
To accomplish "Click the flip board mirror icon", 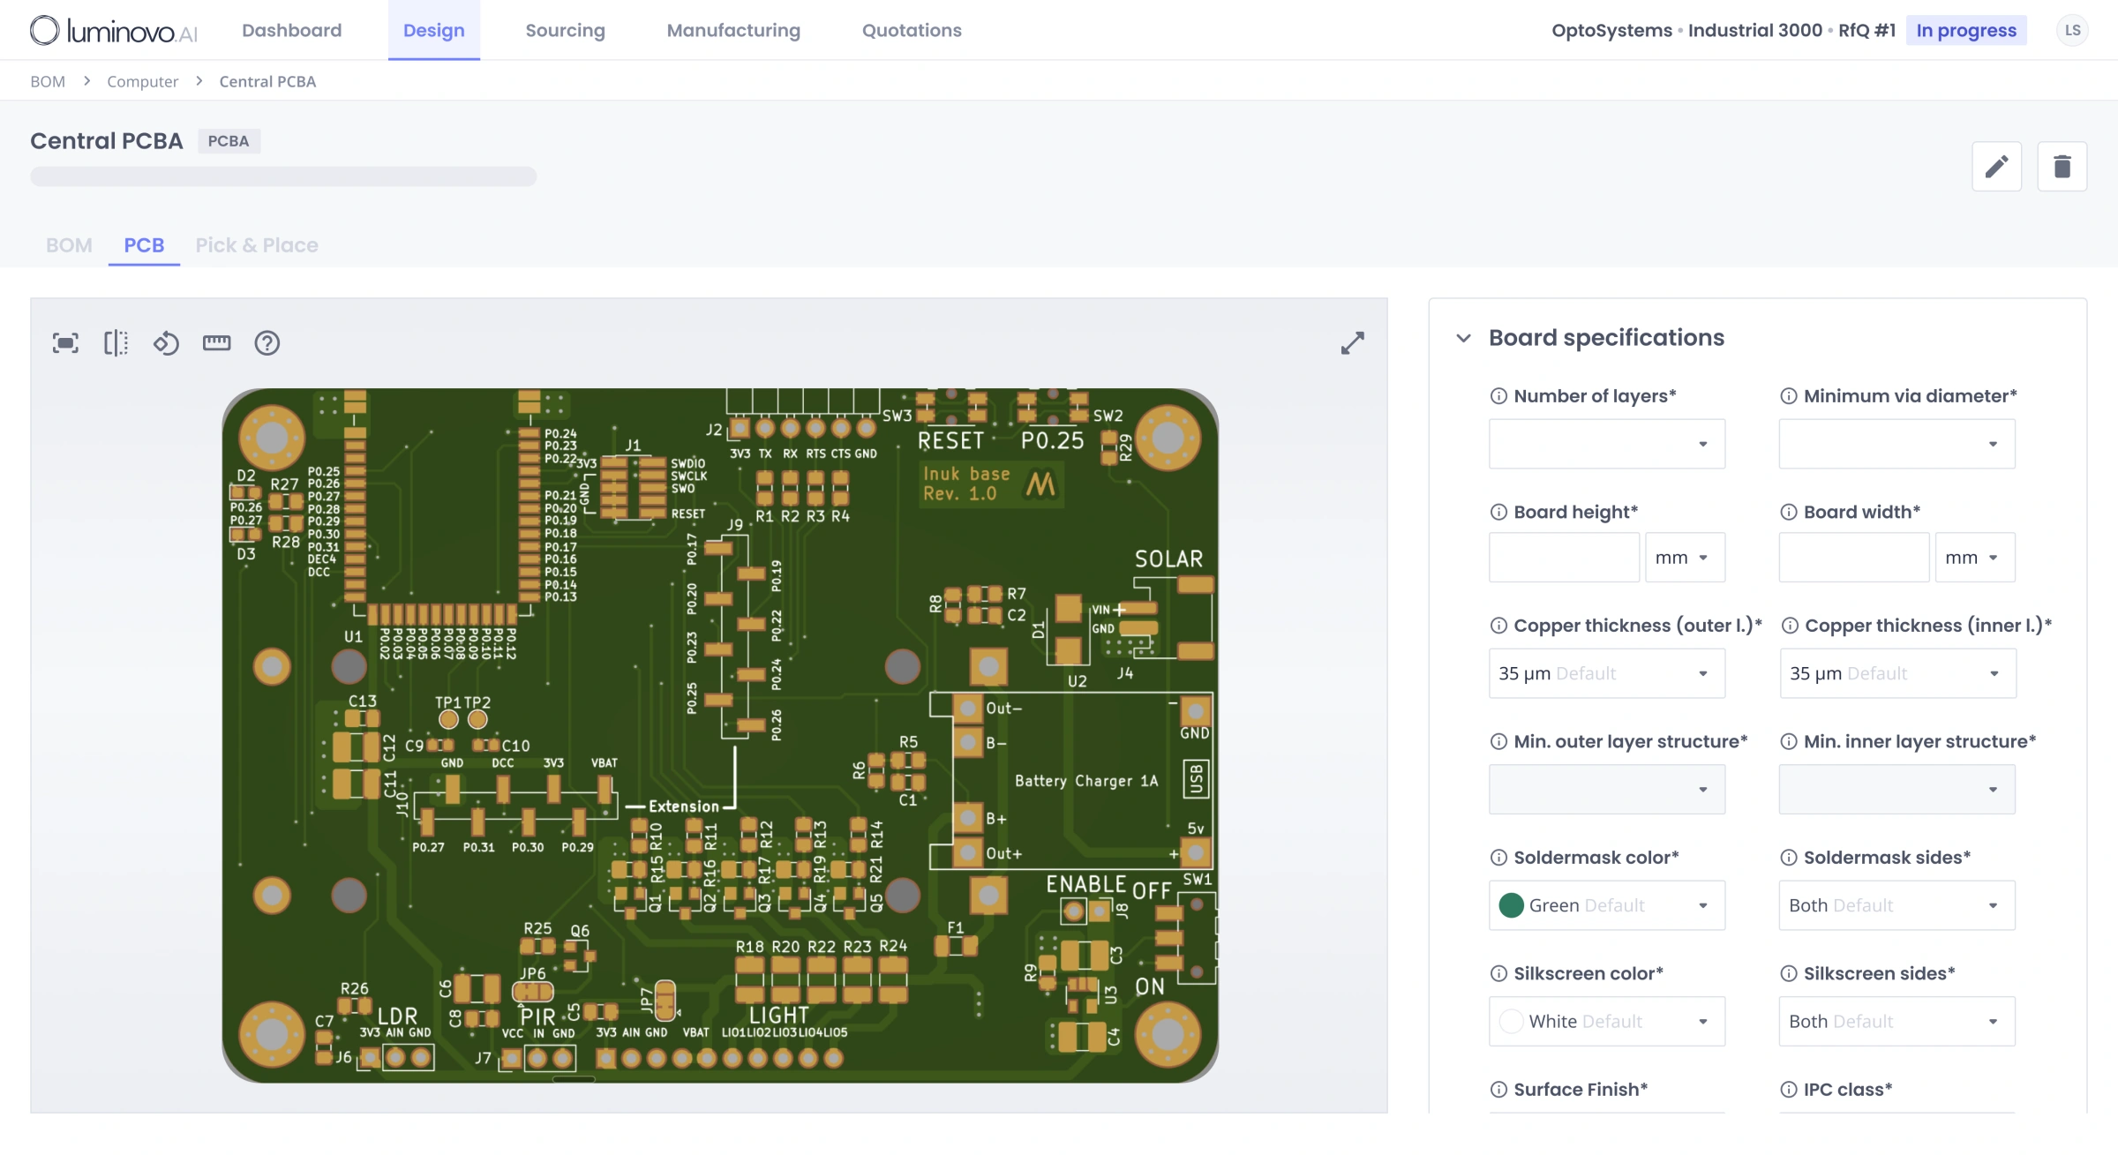I will (116, 342).
